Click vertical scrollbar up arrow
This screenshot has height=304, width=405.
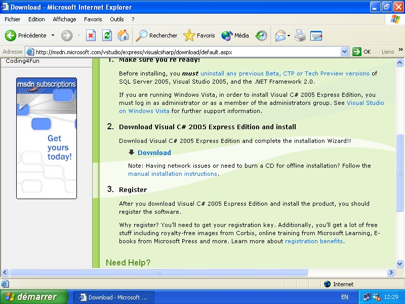[399, 62]
